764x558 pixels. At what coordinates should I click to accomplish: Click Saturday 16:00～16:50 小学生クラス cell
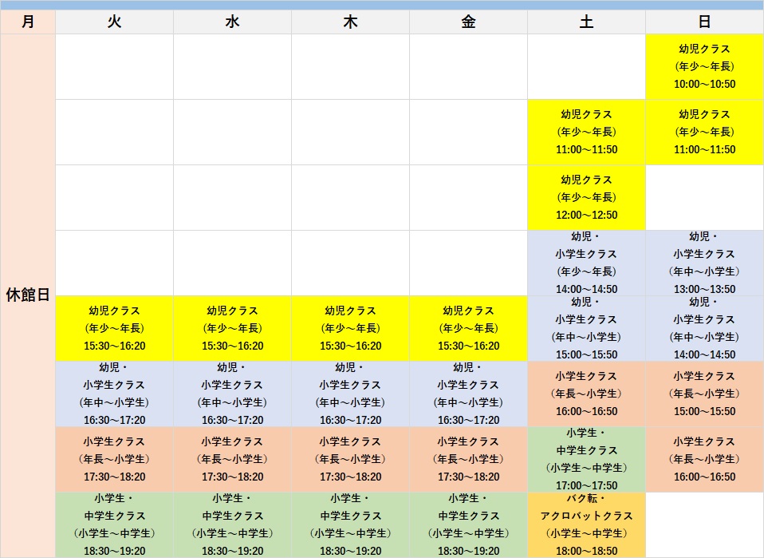586,394
